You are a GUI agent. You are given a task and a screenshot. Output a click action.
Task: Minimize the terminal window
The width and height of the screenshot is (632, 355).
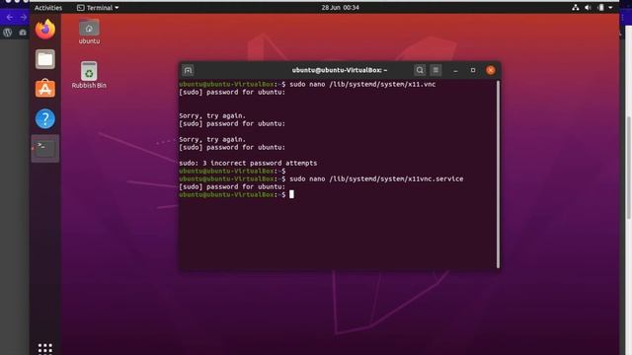(x=455, y=70)
